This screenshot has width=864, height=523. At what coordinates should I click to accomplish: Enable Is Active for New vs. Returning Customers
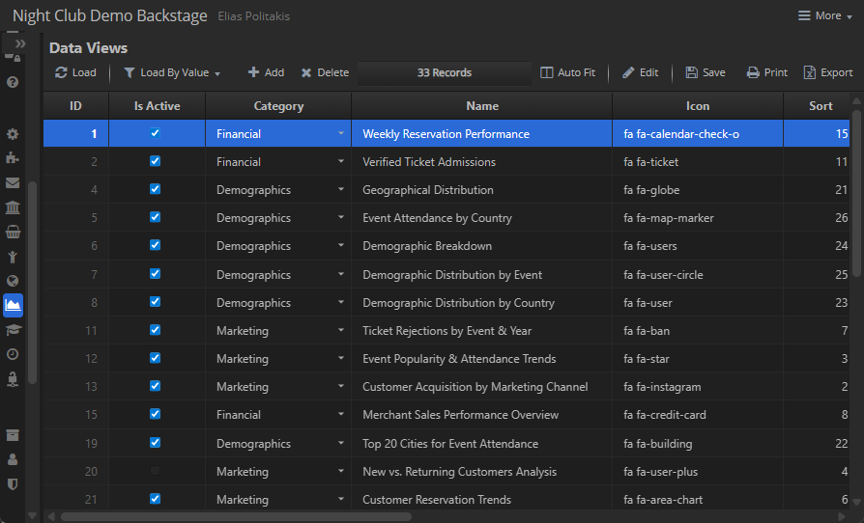tap(155, 472)
